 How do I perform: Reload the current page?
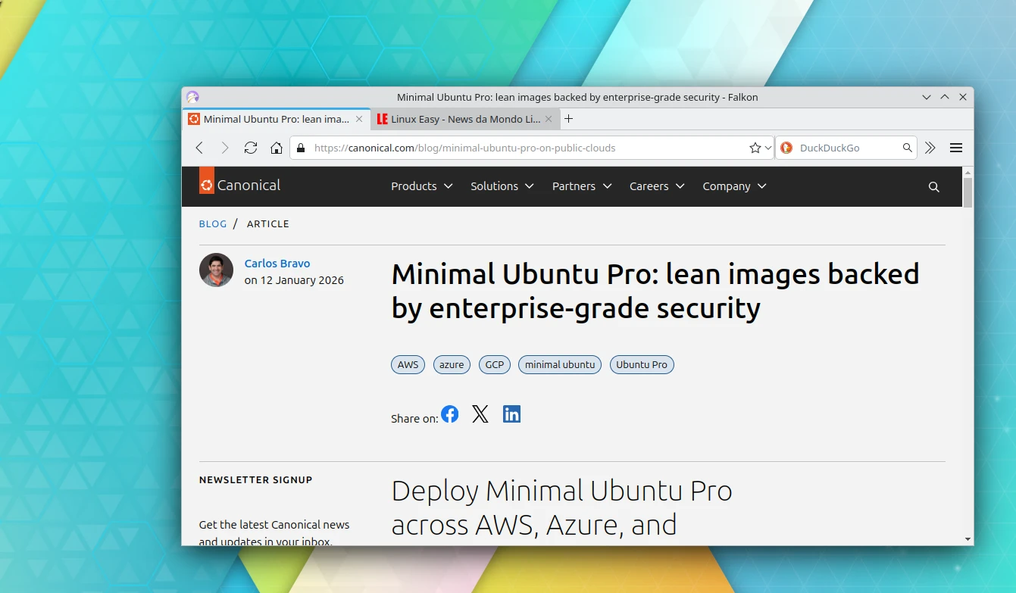point(251,148)
